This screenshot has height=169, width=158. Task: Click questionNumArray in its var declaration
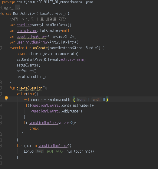pyautogui.click(x=31, y=37)
